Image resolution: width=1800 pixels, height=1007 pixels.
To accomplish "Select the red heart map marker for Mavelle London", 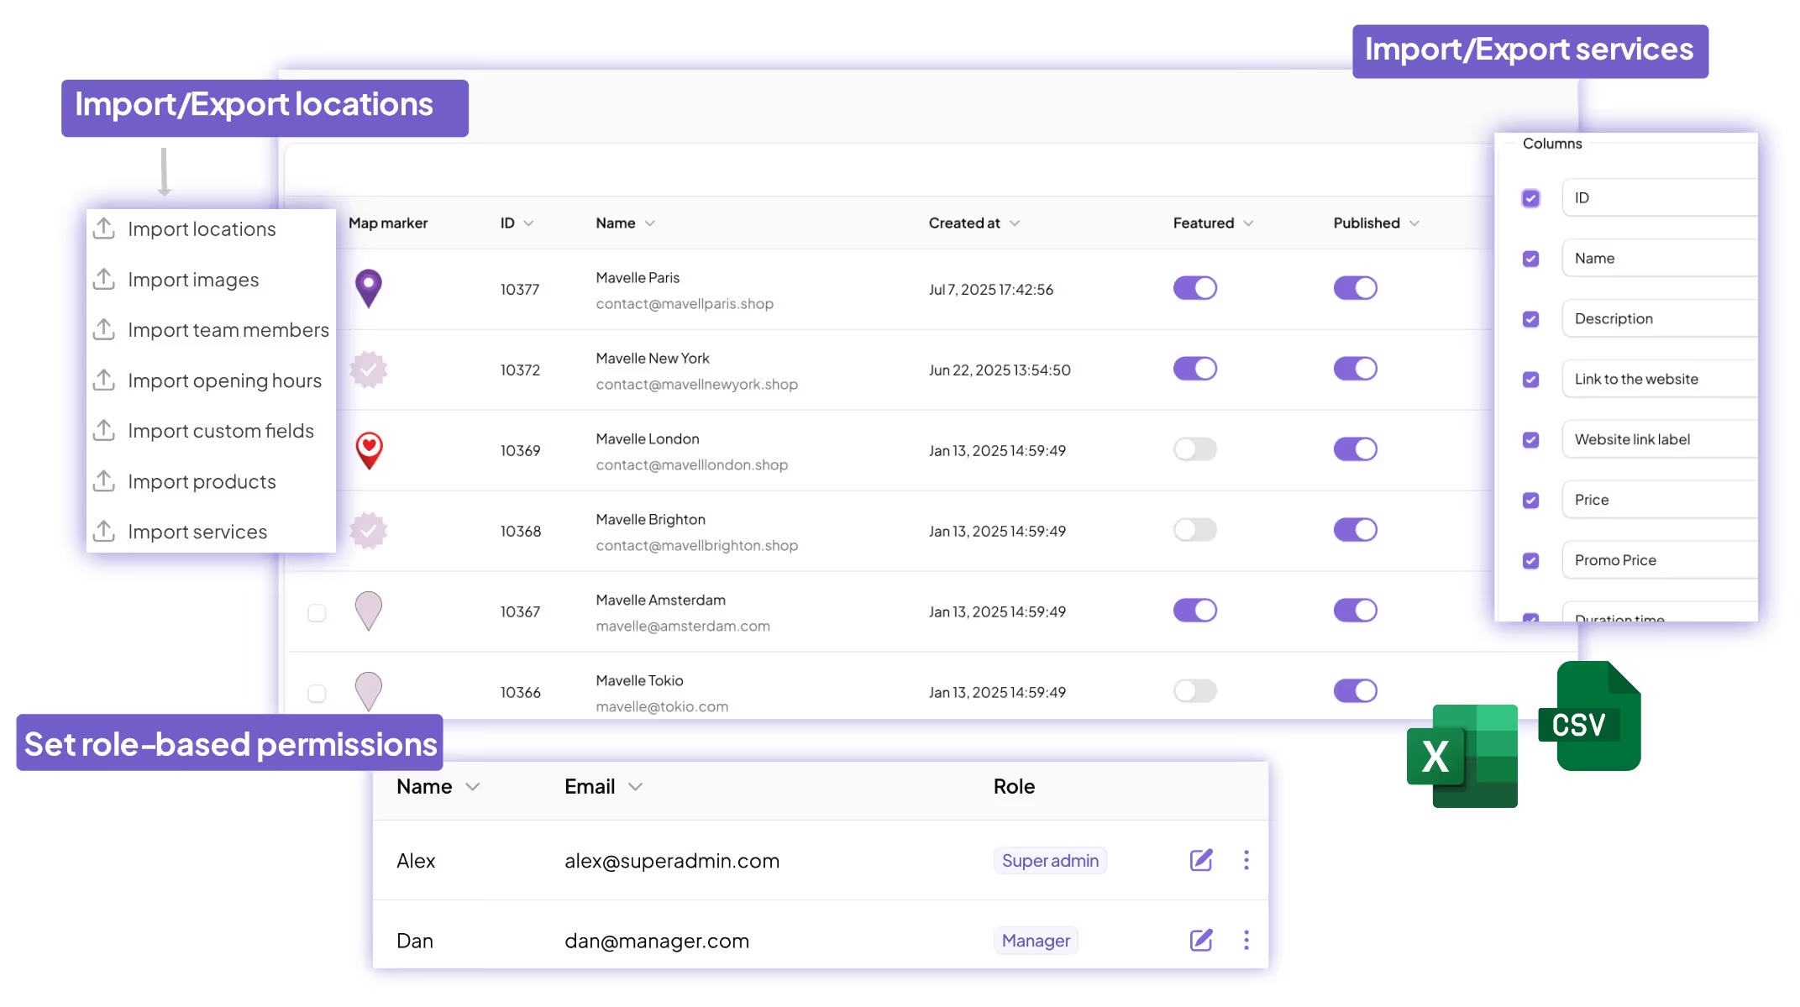I will tap(369, 450).
